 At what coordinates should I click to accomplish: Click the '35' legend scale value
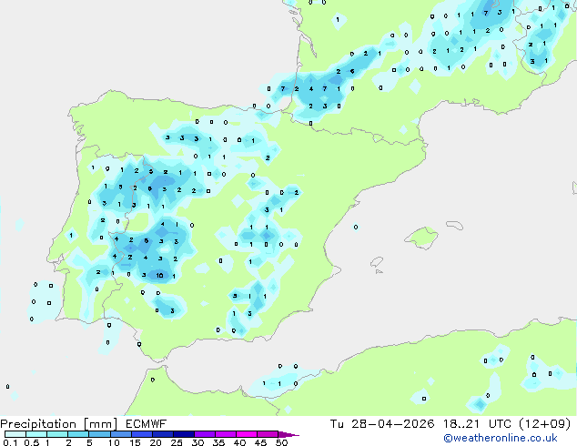pos(218,442)
